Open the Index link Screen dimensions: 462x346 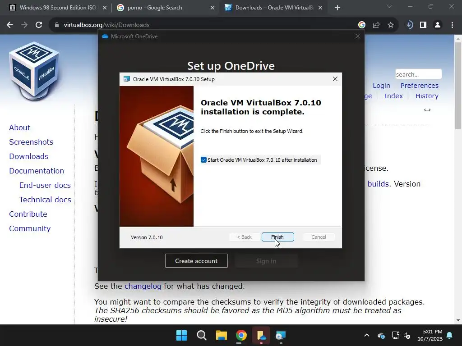[x=393, y=96]
